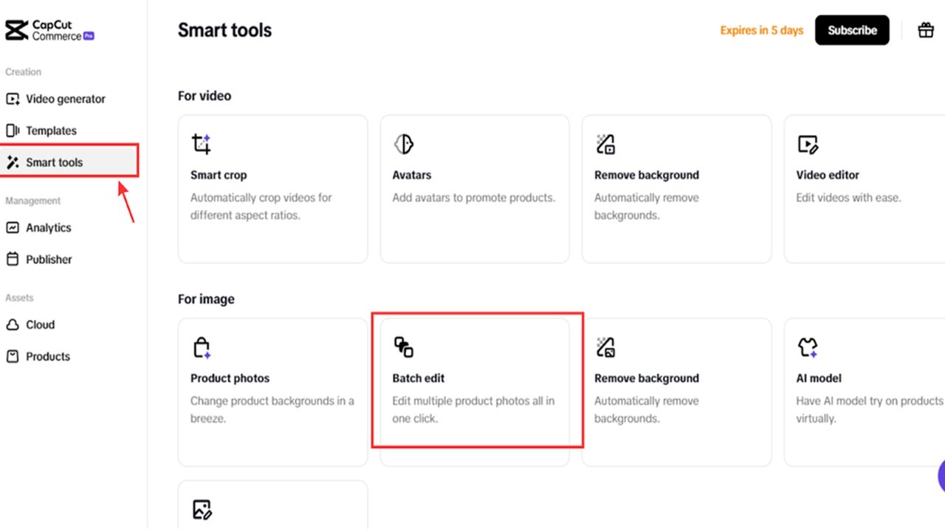The image size is (945, 531).
Task: Open the gift box icon top right
Action: click(x=925, y=30)
